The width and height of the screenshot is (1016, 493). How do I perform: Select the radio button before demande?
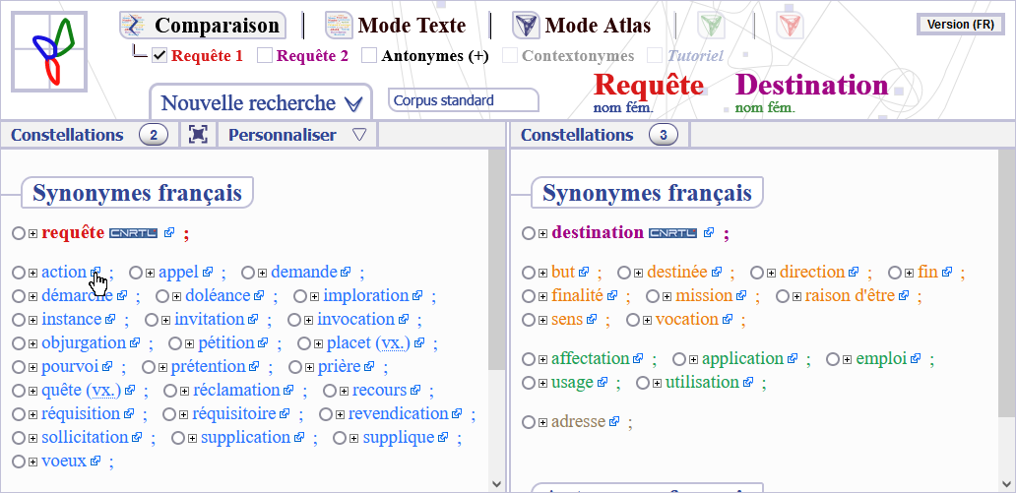[x=248, y=273]
